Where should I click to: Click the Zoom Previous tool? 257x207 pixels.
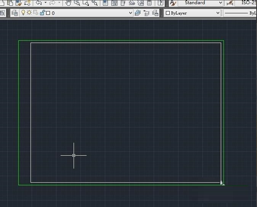coord(95,3)
